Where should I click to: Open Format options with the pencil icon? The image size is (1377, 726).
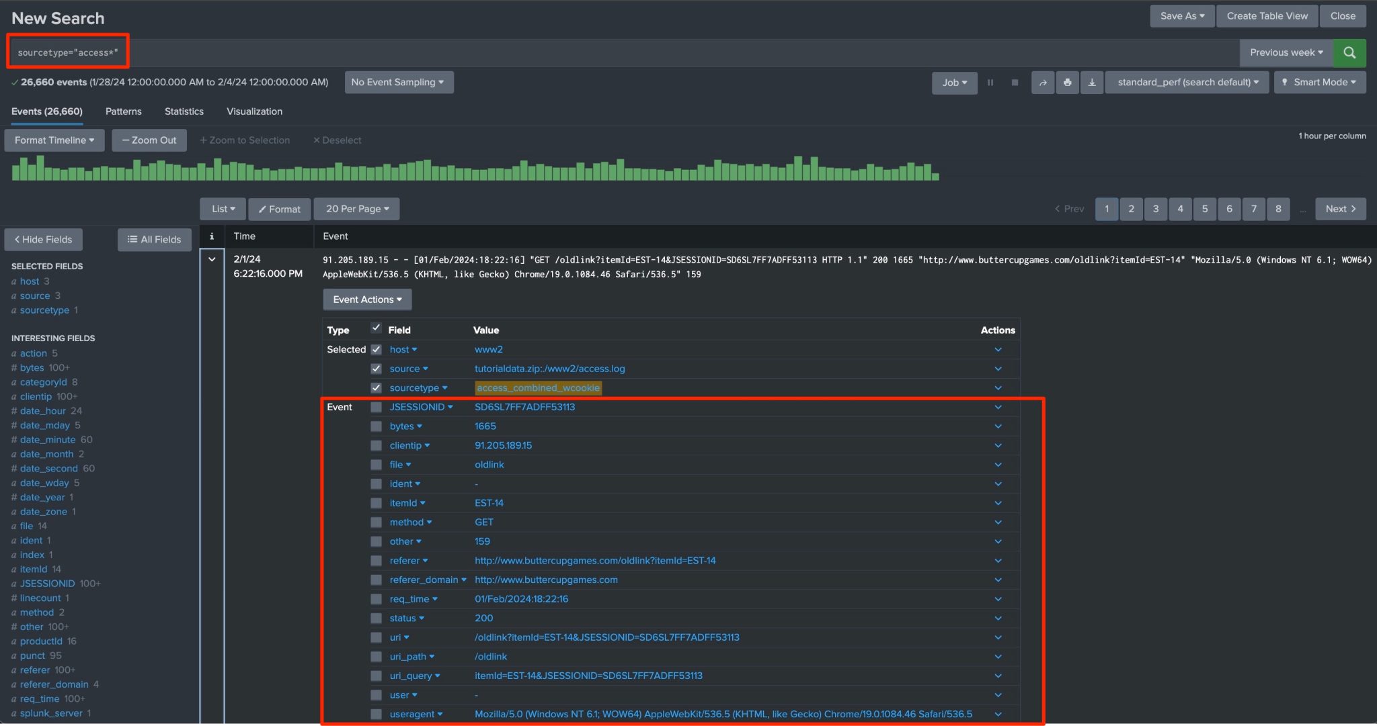click(x=279, y=209)
